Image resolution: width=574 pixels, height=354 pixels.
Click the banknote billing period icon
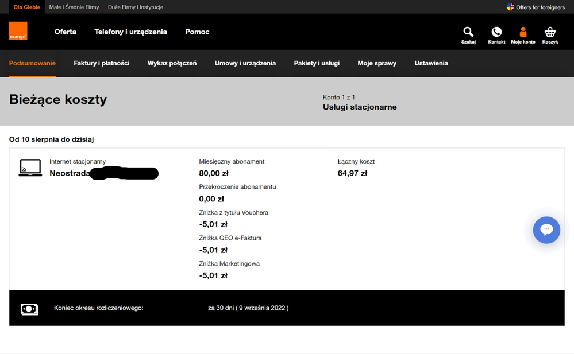pyautogui.click(x=29, y=309)
